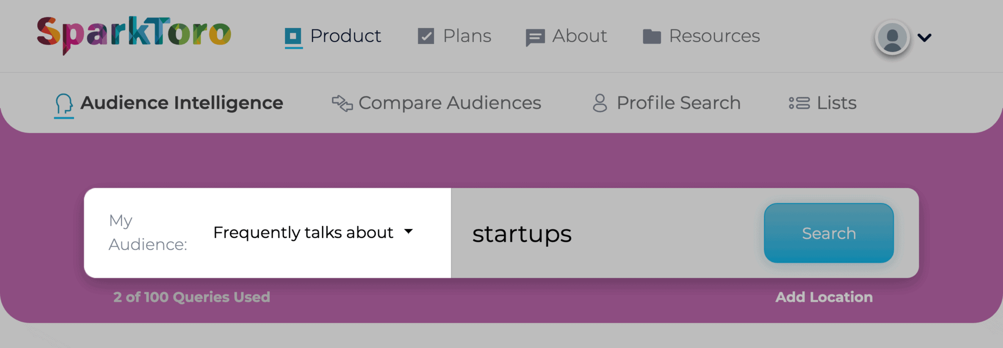
Task: Click the About speech bubble icon
Action: (x=535, y=36)
